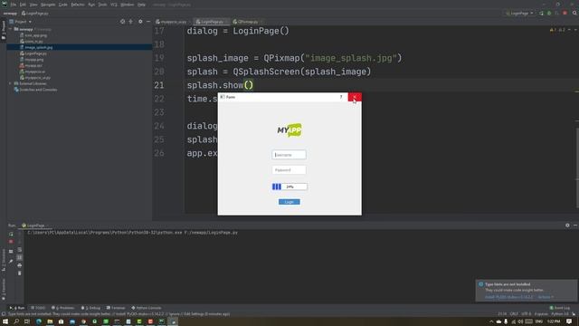Image resolution: width=579 pixels, height=326 pixels.
Task: Open the Python Console tool window tab
Action: click(x=147, y=308)
